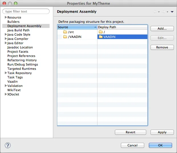Open the Refactoring History page
This screenshot has height=153, width=177.
(22, 60)
